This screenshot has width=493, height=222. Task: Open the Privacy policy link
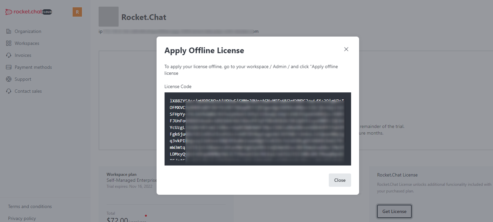coord(22,218)
